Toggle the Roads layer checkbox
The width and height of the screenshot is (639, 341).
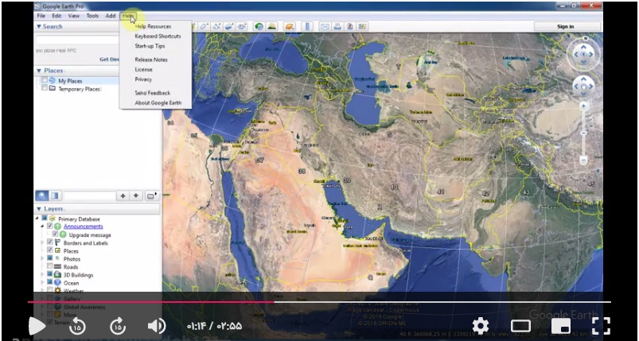pos(49,267)
